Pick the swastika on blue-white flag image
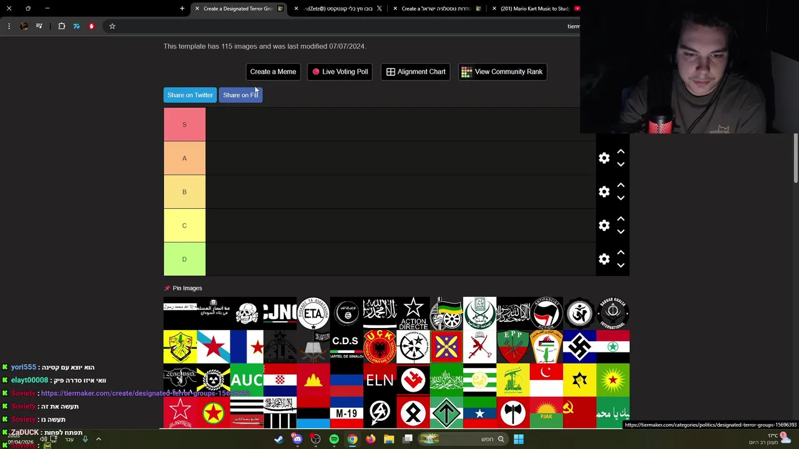799x449 pixels. (x=579, y=347)
